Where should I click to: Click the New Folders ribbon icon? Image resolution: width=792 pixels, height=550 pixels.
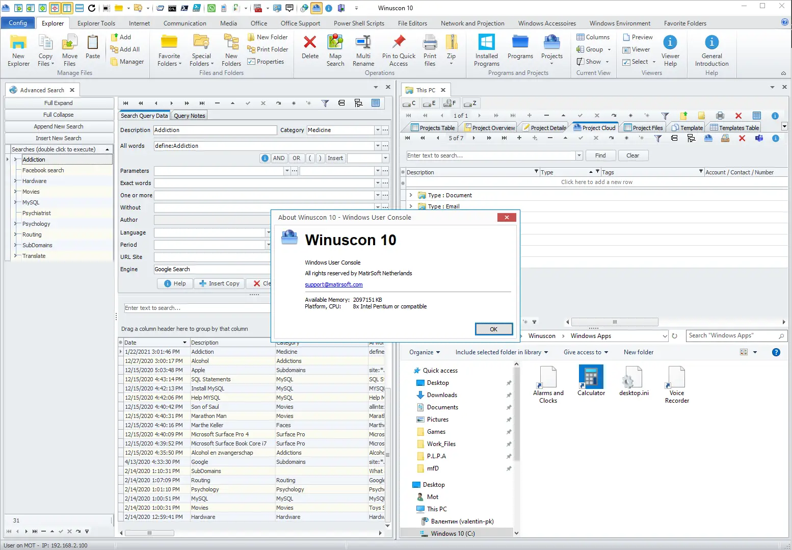(231, 50)
